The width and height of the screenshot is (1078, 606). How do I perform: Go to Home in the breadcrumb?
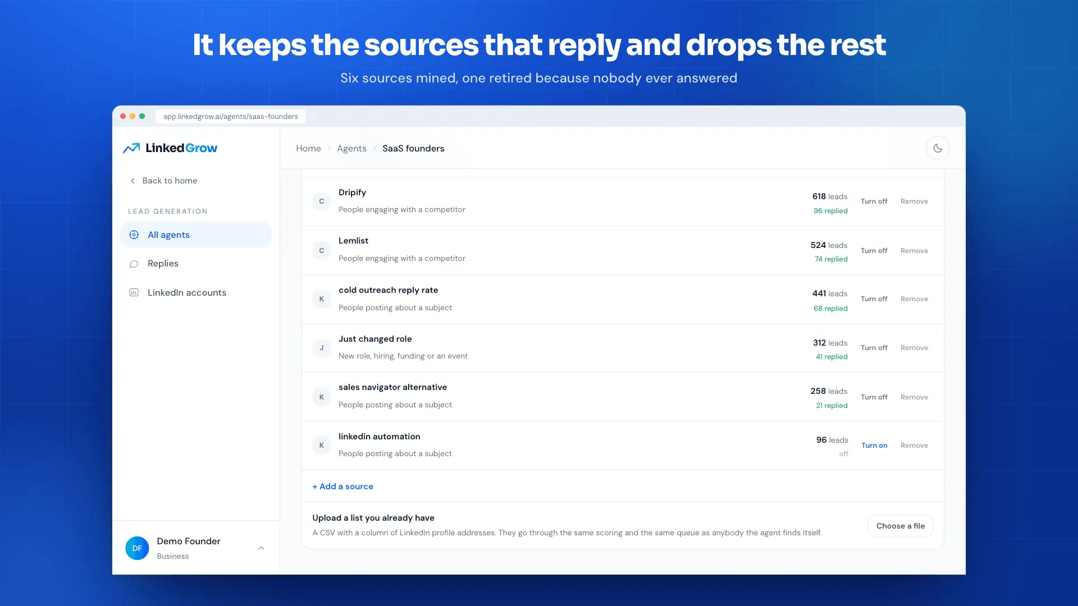coord(308,149)
